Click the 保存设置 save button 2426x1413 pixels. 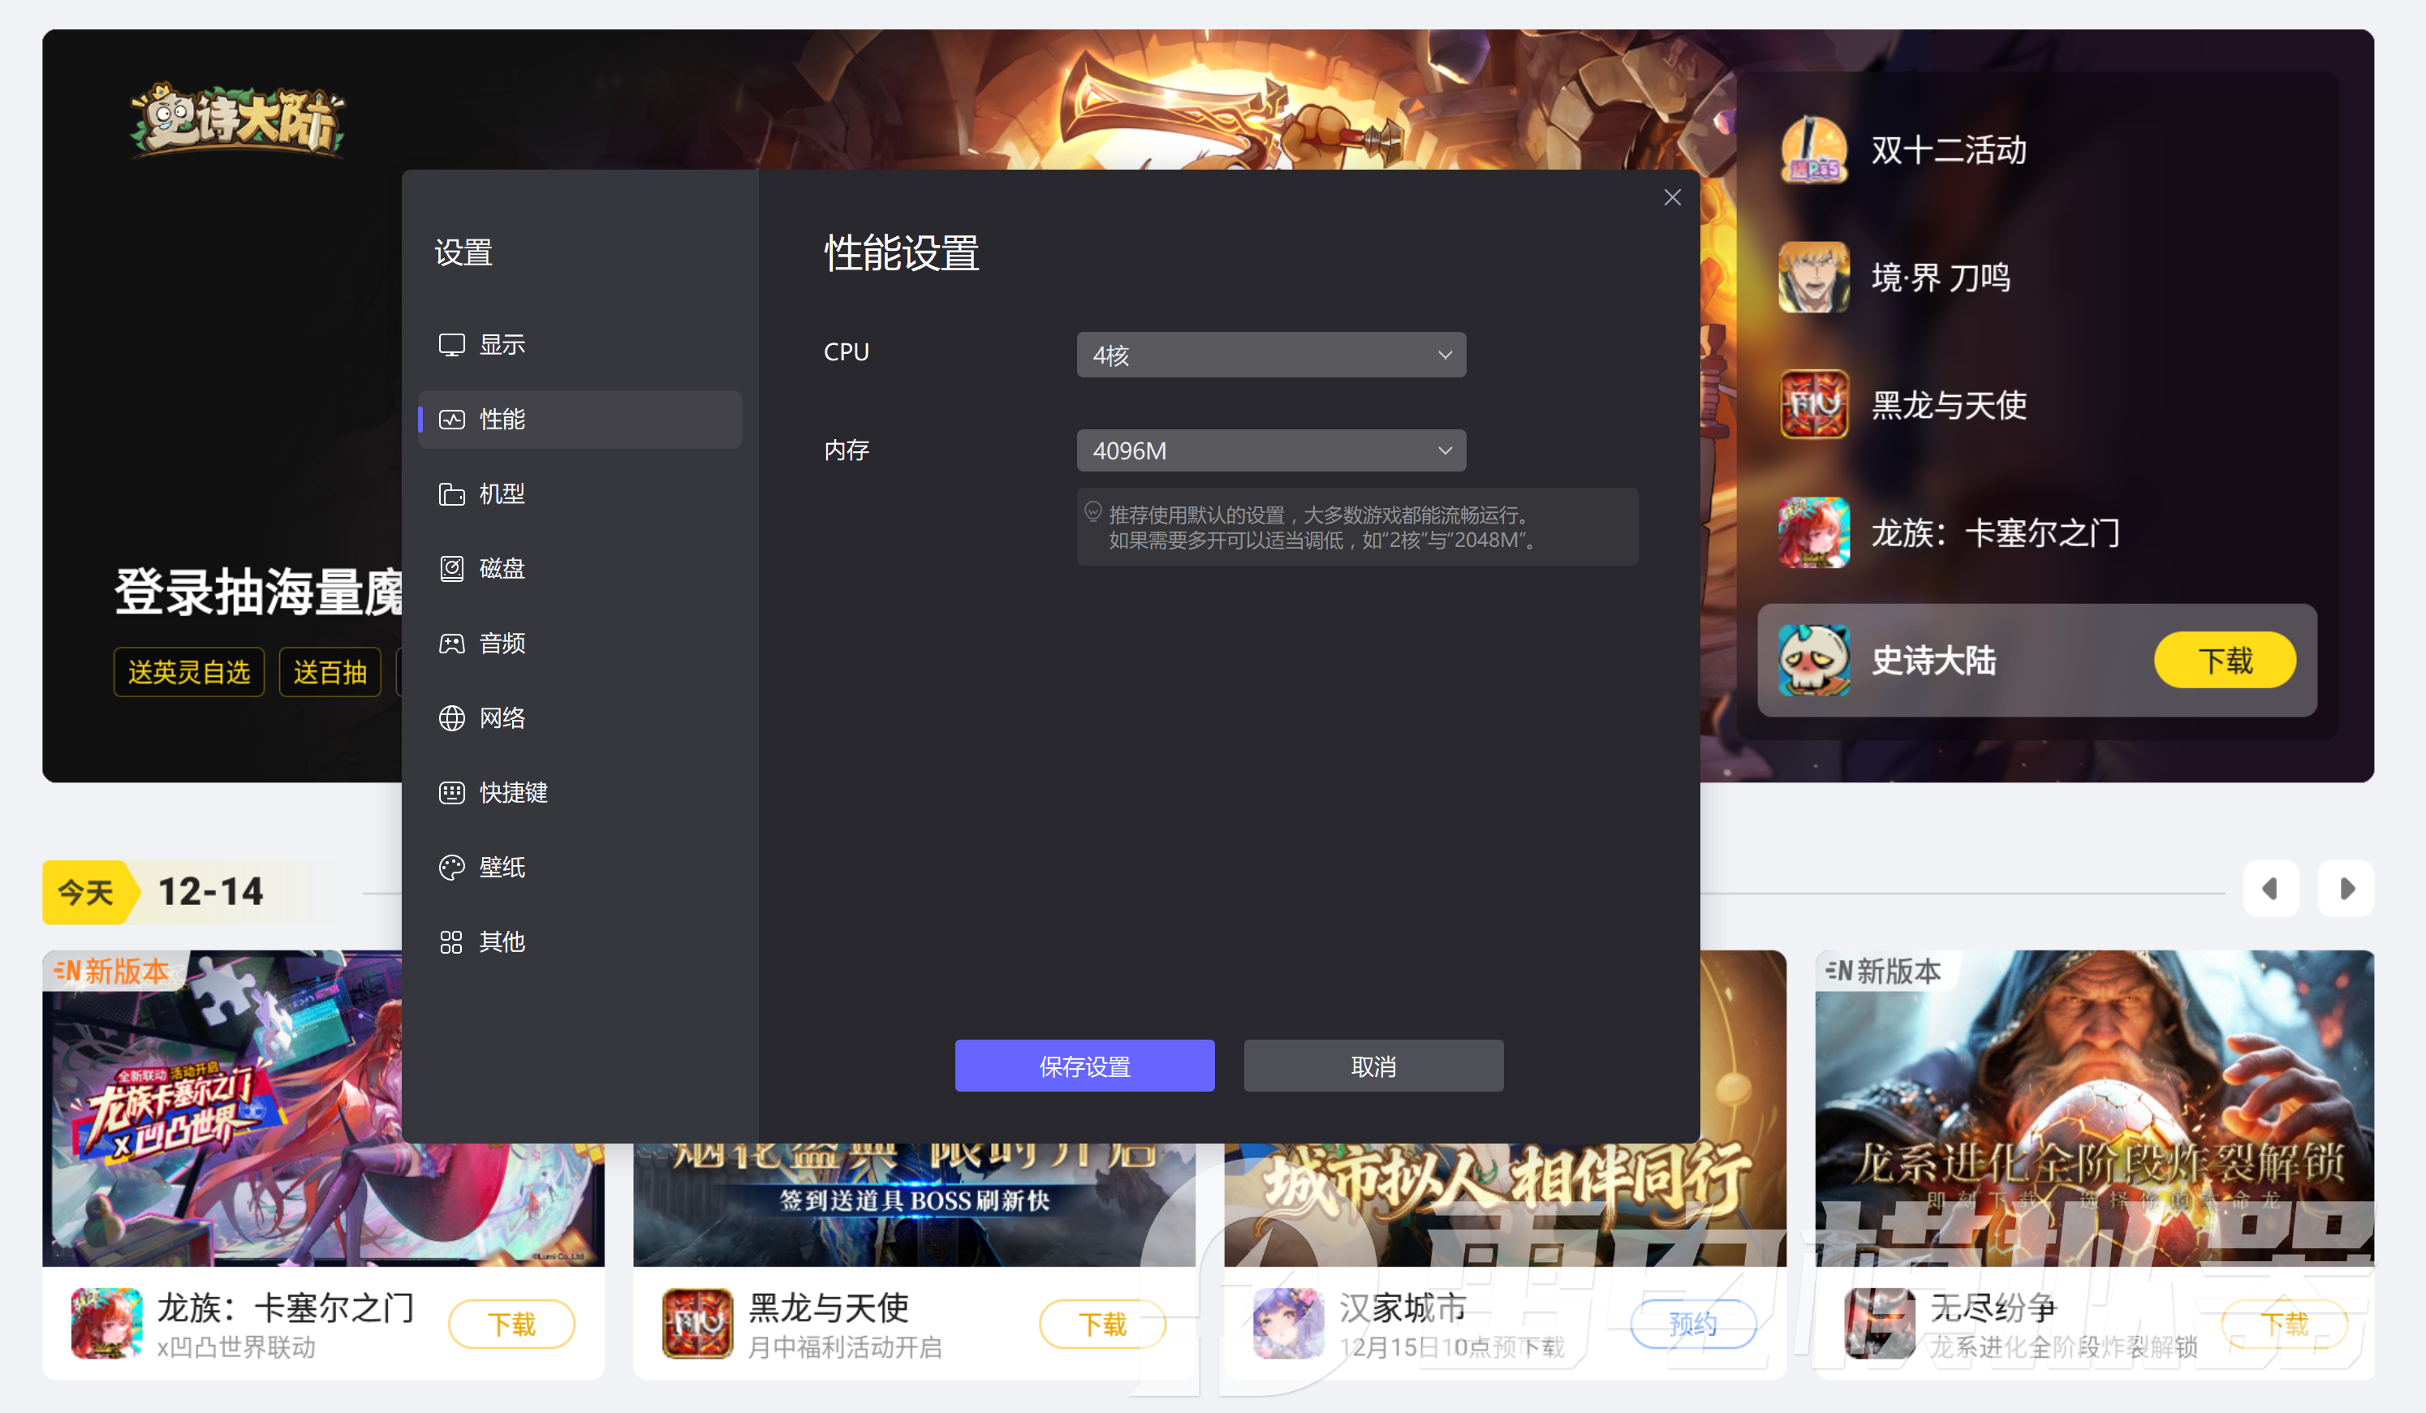pos(1084,1066)
